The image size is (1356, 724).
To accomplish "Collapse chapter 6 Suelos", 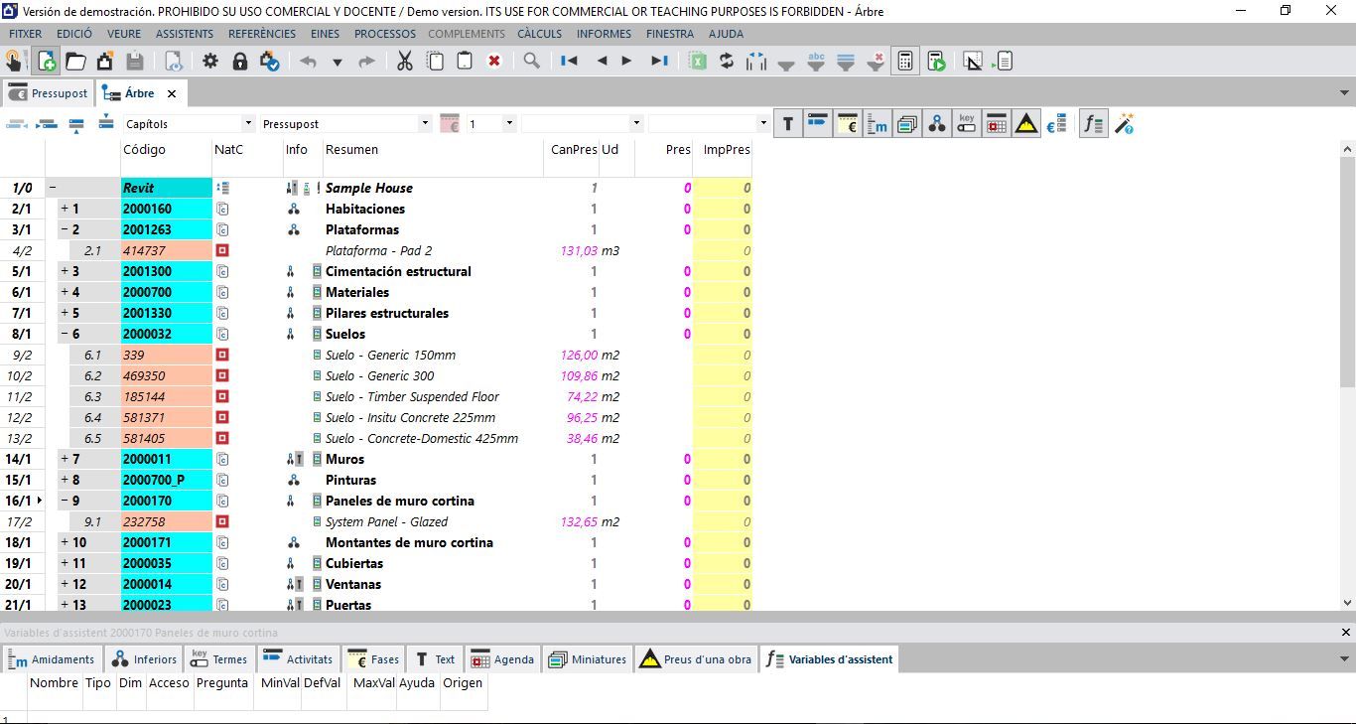I will click(64, 334).
